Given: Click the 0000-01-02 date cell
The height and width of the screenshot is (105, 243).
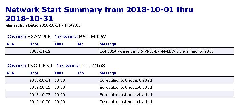Looking at the screenshot, I should coord(40,51).
